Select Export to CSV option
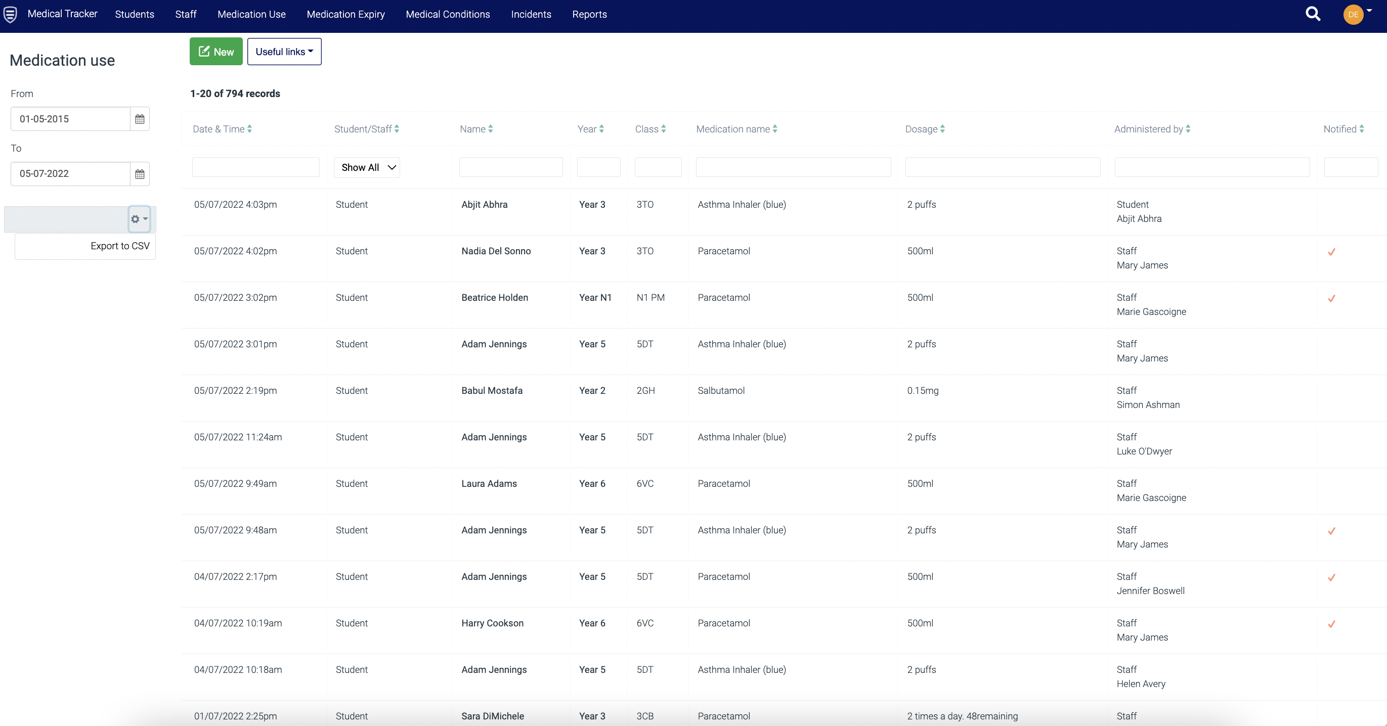Viewport: 1387px width, 726px height. pyautogui.click(x=119, y=246)
